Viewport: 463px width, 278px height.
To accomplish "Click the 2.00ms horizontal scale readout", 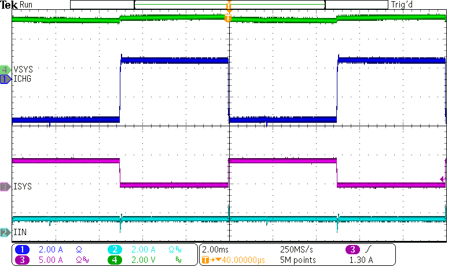I will [x=216, y=250].
